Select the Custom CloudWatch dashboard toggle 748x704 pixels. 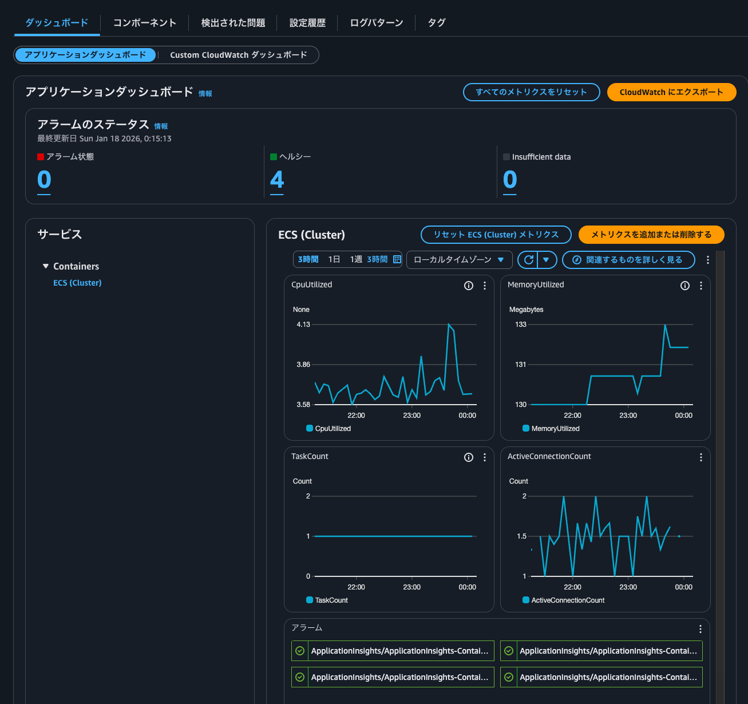[239, 55]
